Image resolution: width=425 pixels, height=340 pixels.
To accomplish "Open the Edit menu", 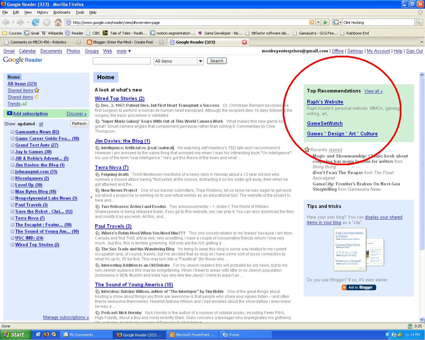I will click(x=16, y=12).
